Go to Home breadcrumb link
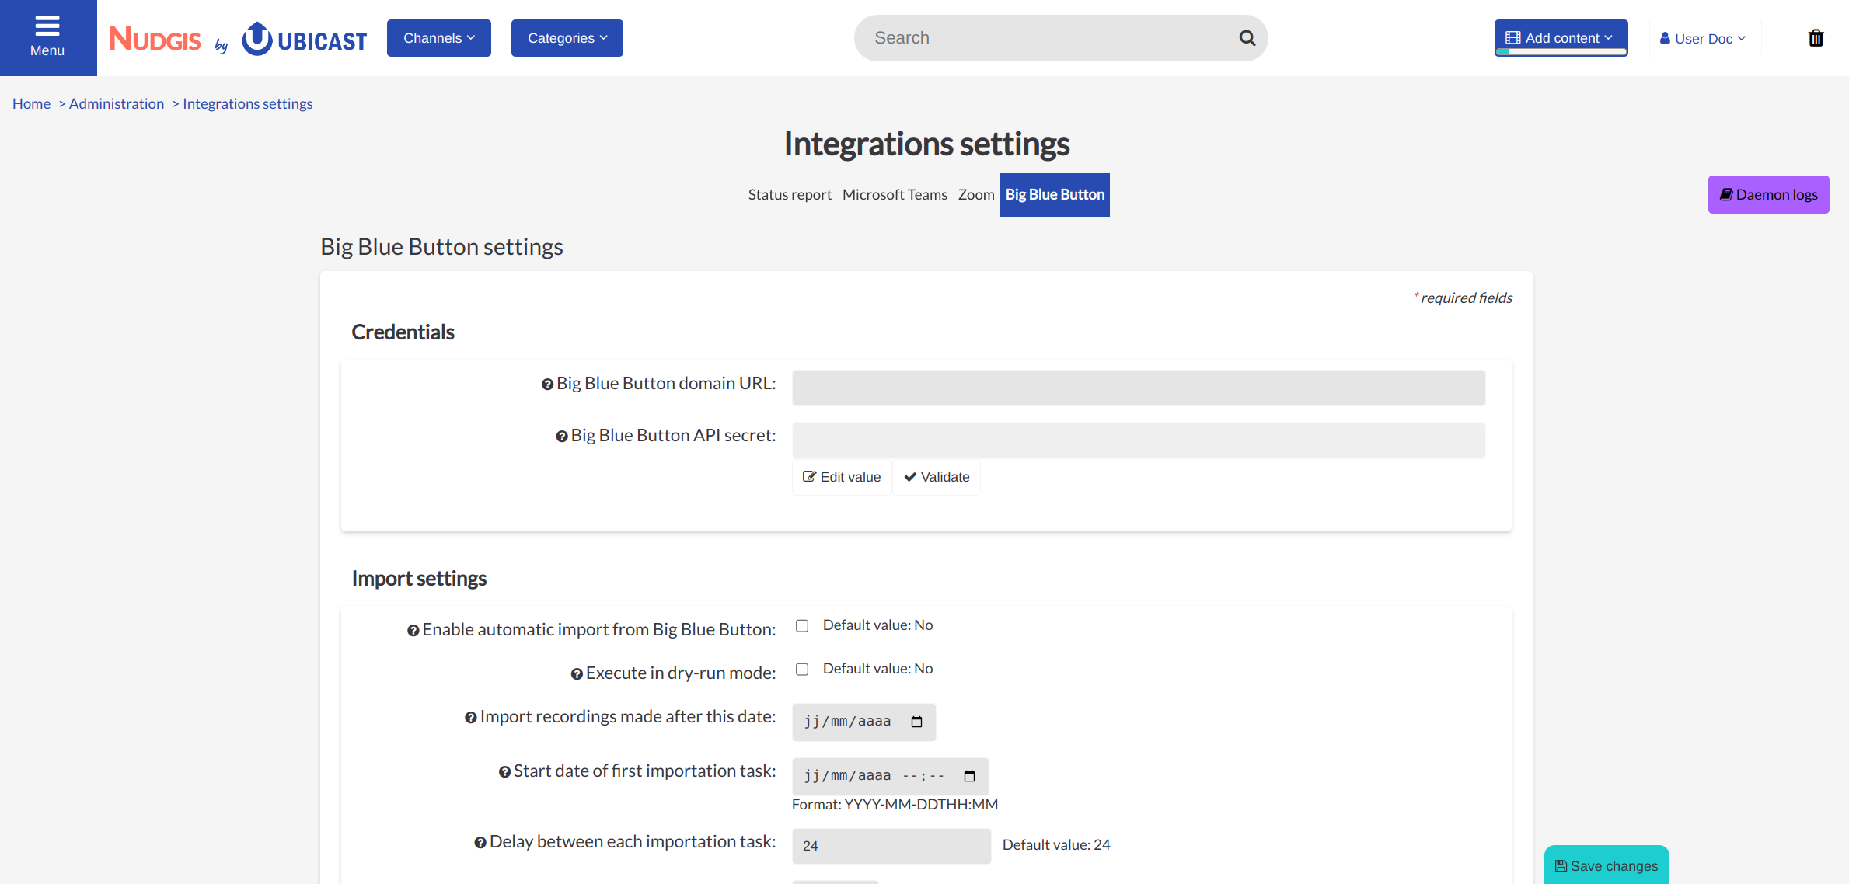Viewport: 1849px width, 884px height. point(31,104)
